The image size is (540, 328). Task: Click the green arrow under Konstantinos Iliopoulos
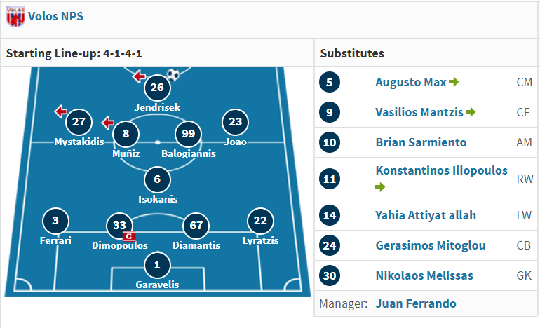click(x=380, y=187)
